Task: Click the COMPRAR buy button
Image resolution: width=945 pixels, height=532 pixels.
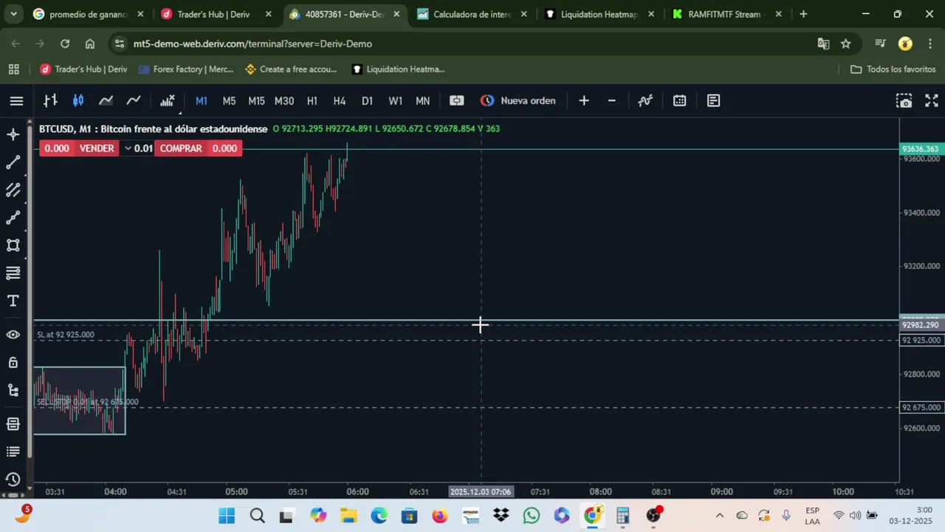Action: tap(181, 149)
